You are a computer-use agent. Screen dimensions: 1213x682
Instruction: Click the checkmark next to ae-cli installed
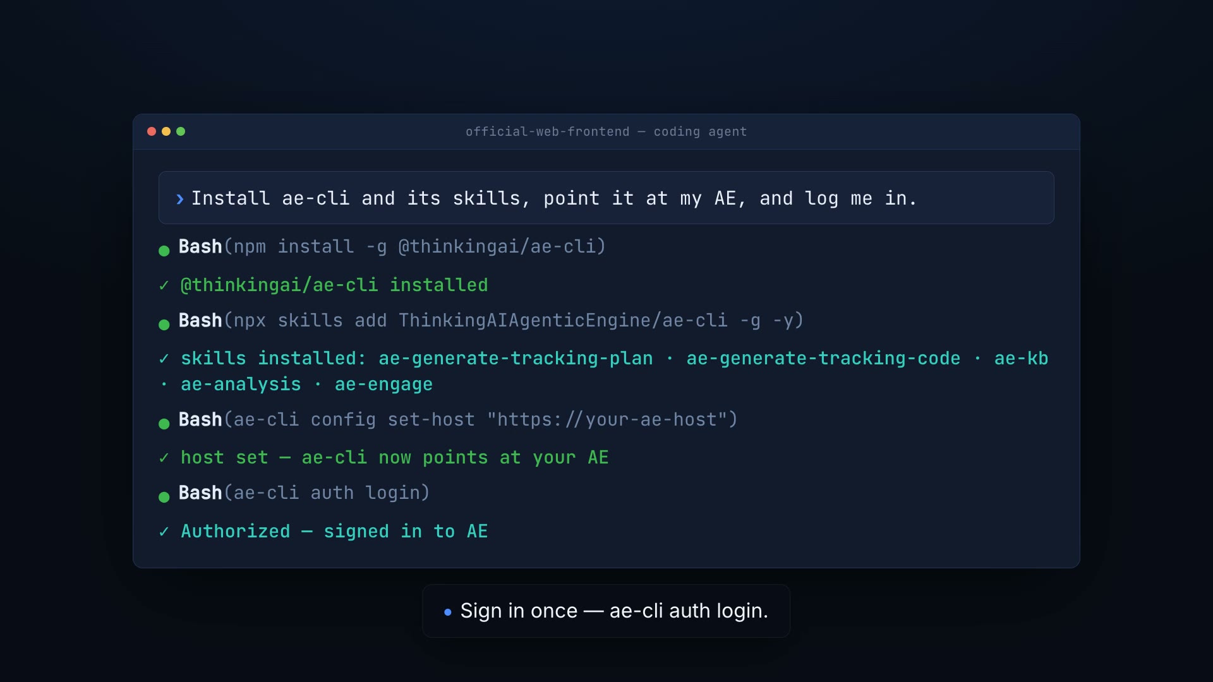tap(164, 285)
